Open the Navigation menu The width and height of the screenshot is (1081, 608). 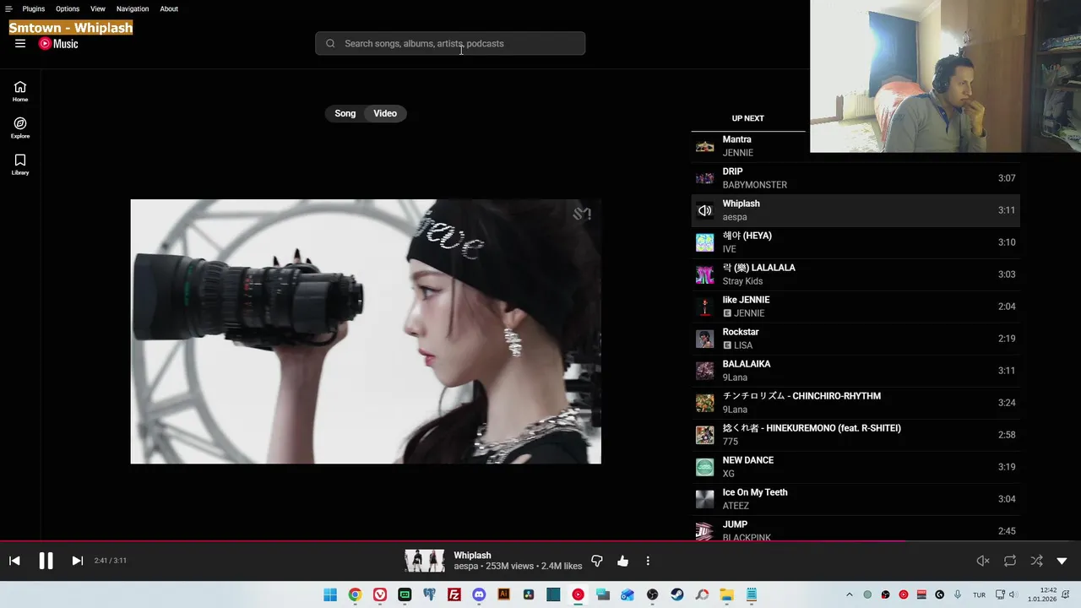133,8
